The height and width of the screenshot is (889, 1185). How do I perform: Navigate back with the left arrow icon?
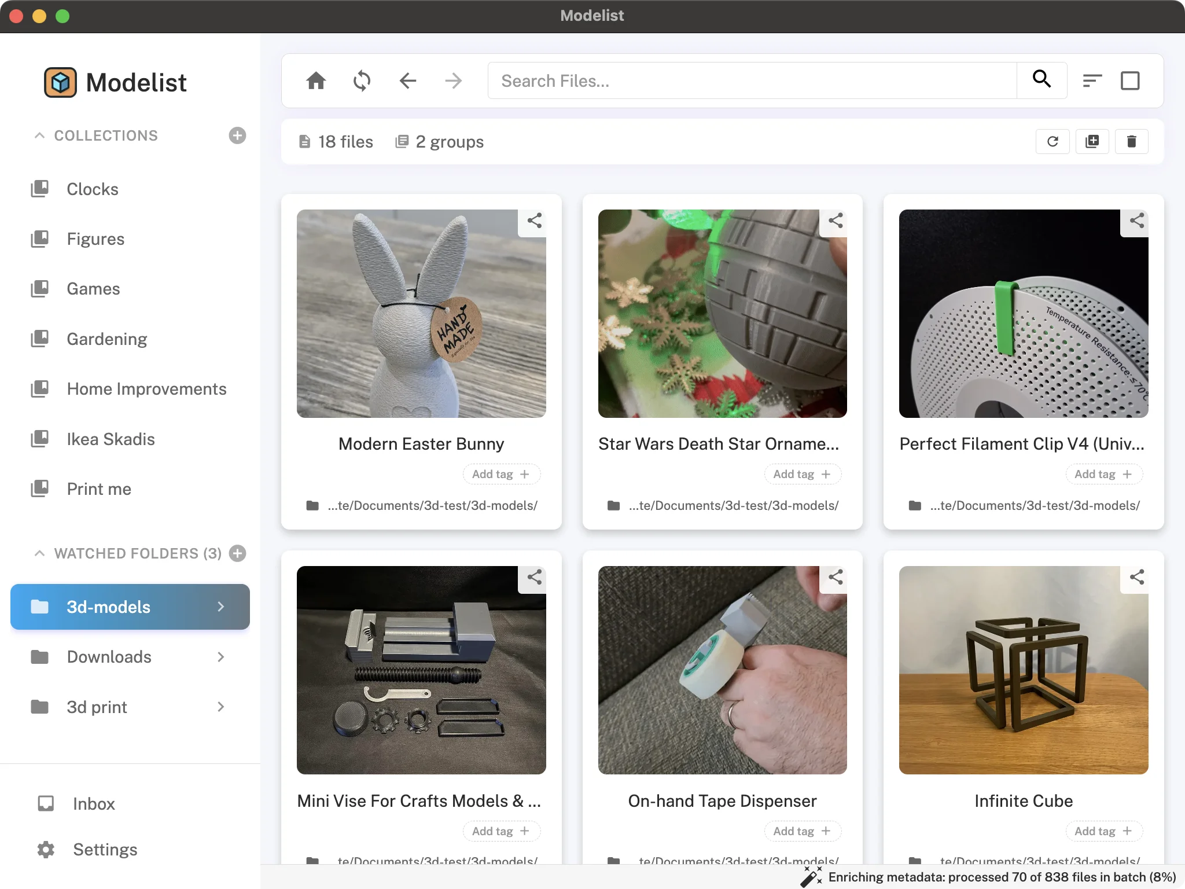click(x=407, y=80)
